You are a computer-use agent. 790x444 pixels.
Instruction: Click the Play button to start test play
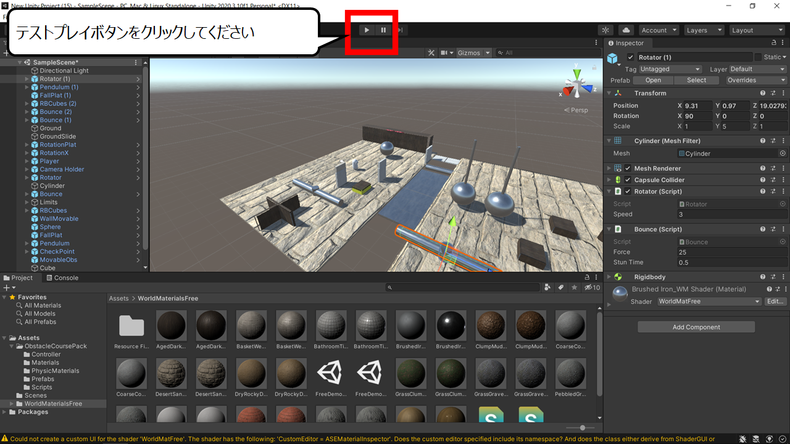(x=367, y=30)
